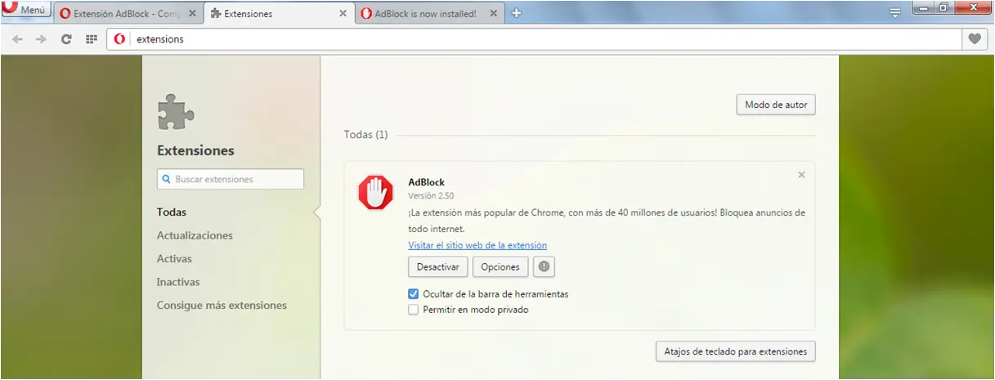Open Consigue más extensiones link
Image resolution: width=995 pixels, height=380 pixels.
point(222,306)
